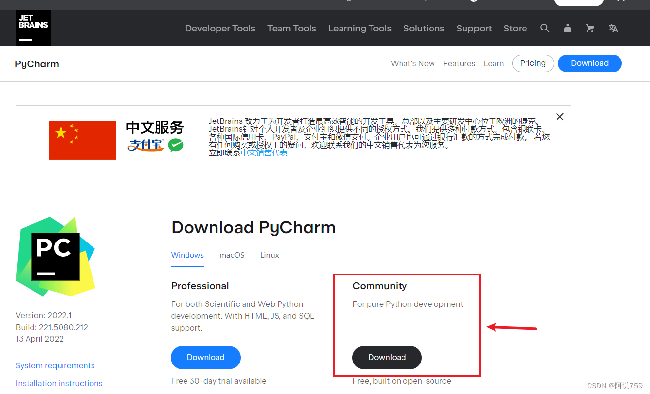Open Developer Tools menu
650x394 pixels.
coord(220,29)
